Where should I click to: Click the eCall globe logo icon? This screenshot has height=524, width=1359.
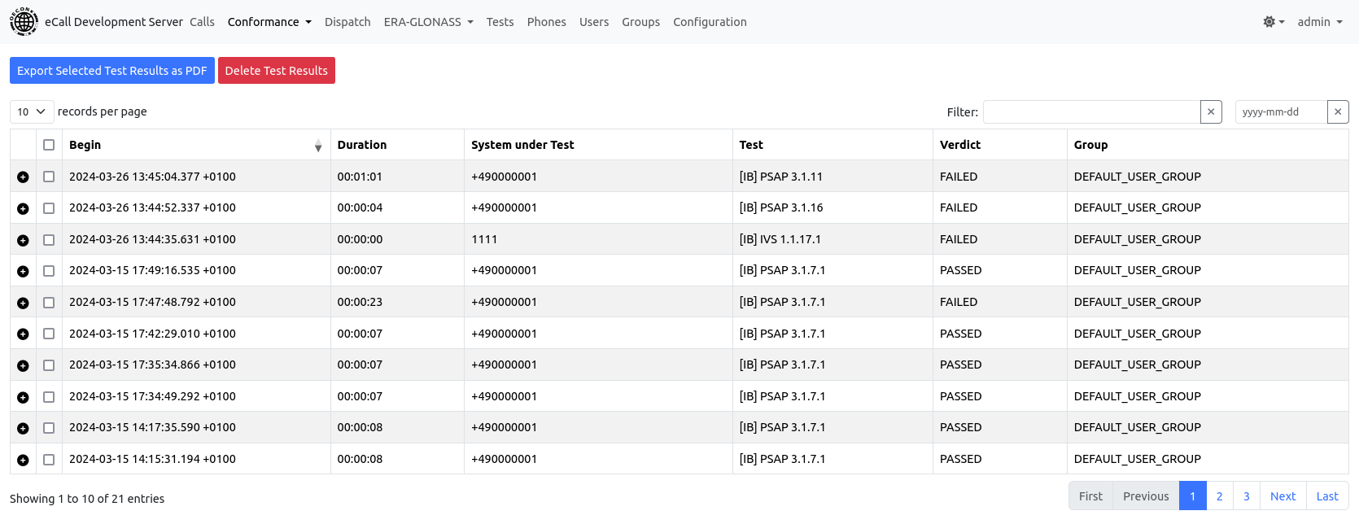tap(24, 22)
